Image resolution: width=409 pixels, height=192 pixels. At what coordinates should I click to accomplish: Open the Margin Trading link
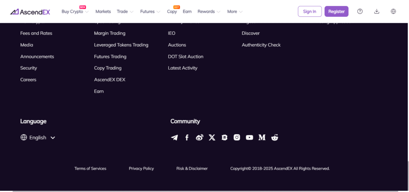(110, 34)
